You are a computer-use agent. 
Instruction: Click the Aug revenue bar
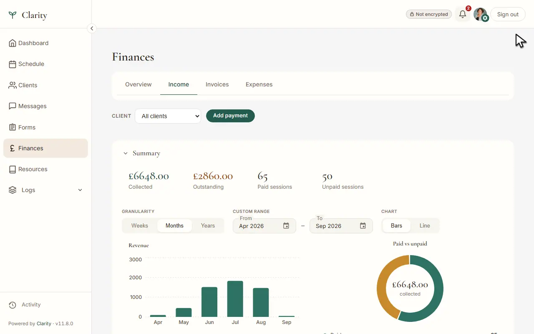tap(261, 302)
